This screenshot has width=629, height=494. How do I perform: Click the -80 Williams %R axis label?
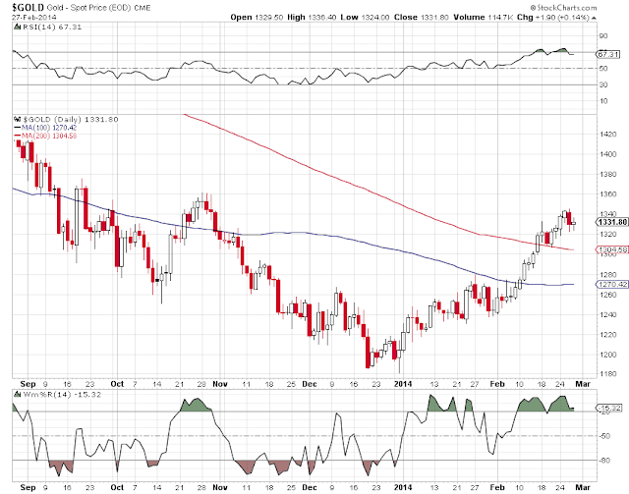(x=604, y=461)
